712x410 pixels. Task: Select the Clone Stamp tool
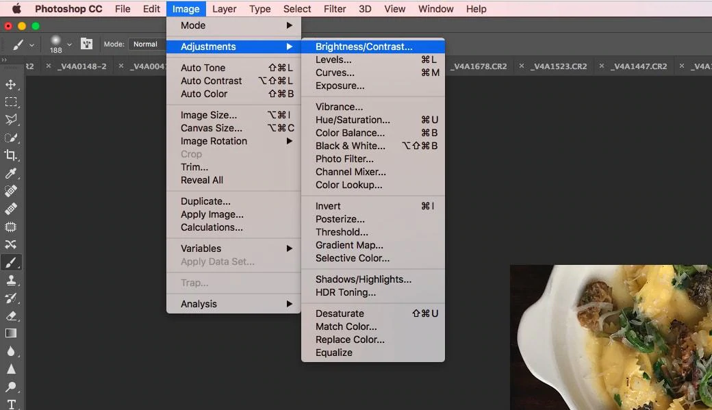11,280
